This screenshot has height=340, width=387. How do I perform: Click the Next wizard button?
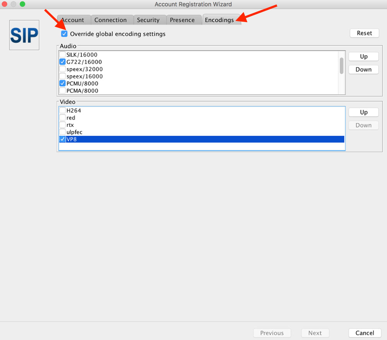coord(315,333)
